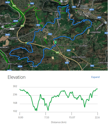Viewport: 108px width, 127px height.
Task: Click the N633 road badge at top left
Action: pyautogui.click(x=8, y=2)
